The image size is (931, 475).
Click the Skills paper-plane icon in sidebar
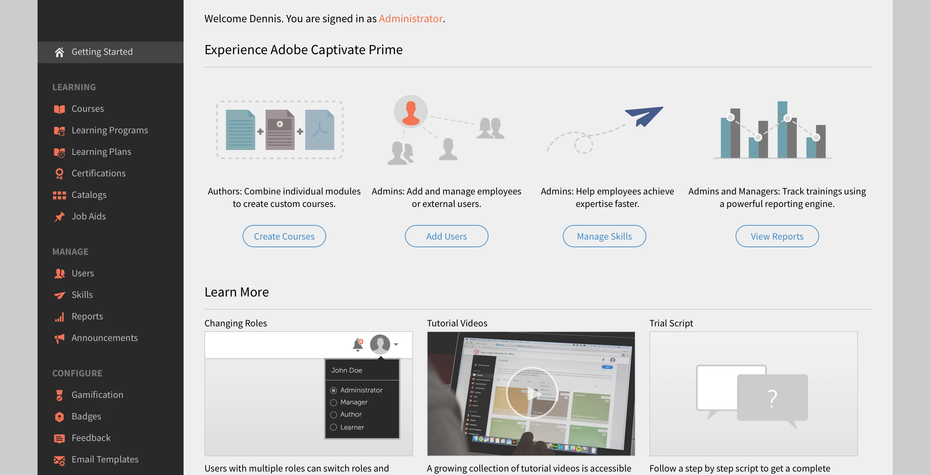tap(59, 295)
